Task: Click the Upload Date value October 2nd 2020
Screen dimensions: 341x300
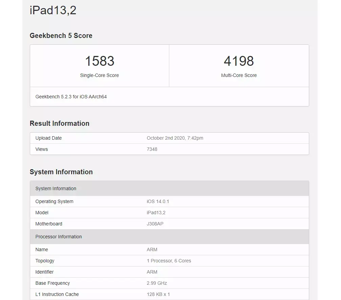Action: click(x=175, y=138)
